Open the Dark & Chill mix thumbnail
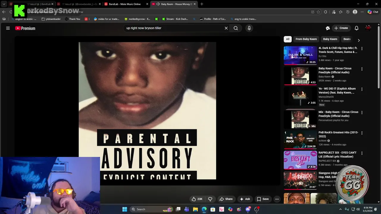This screenshot has height=214, width=381. pyautogui.click(x=300, y=55)
